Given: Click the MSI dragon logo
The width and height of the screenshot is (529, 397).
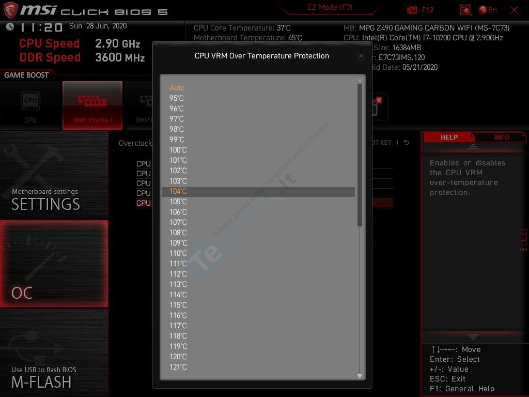Looking at the screenshot, I should (10, 10).
